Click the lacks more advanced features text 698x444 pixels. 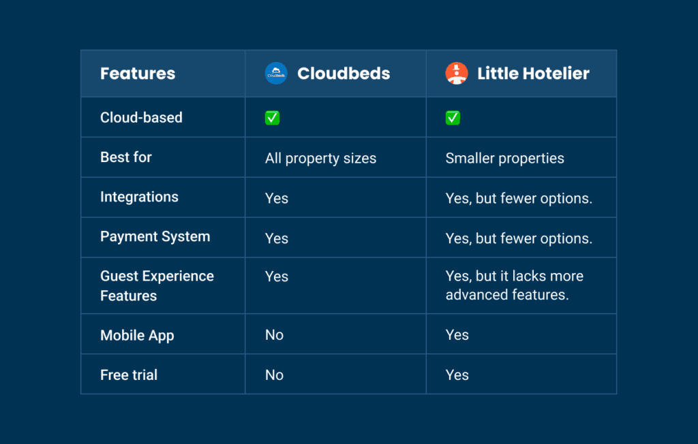(514, 285)
